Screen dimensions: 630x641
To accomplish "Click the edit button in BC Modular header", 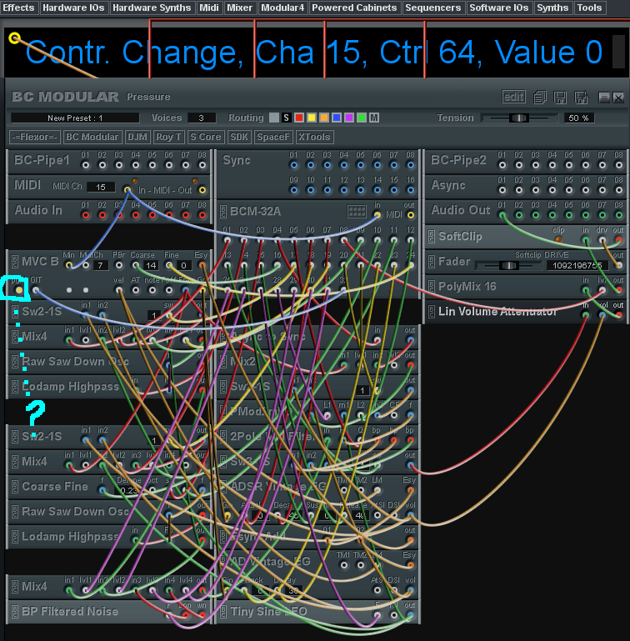I will [x=514, y=97].
